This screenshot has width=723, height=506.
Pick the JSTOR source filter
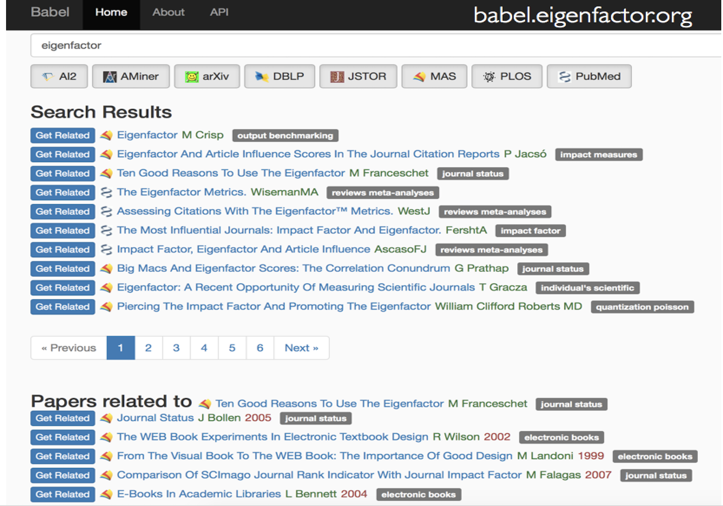358,76
